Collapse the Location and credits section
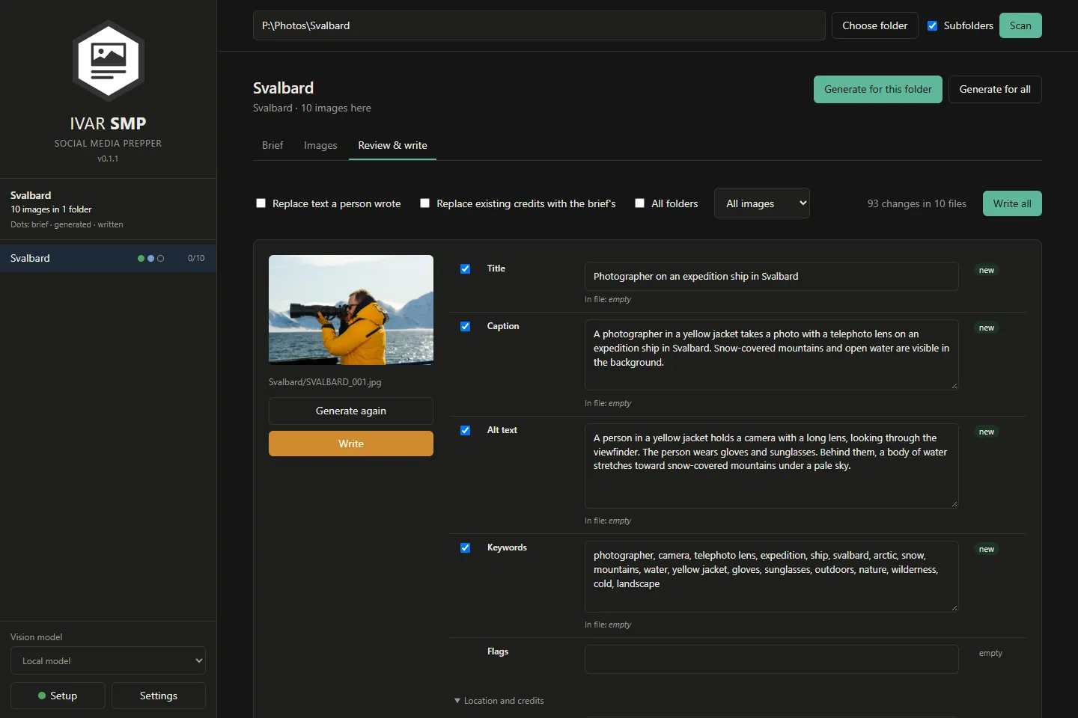1078x718 pixels. point(499,701)
